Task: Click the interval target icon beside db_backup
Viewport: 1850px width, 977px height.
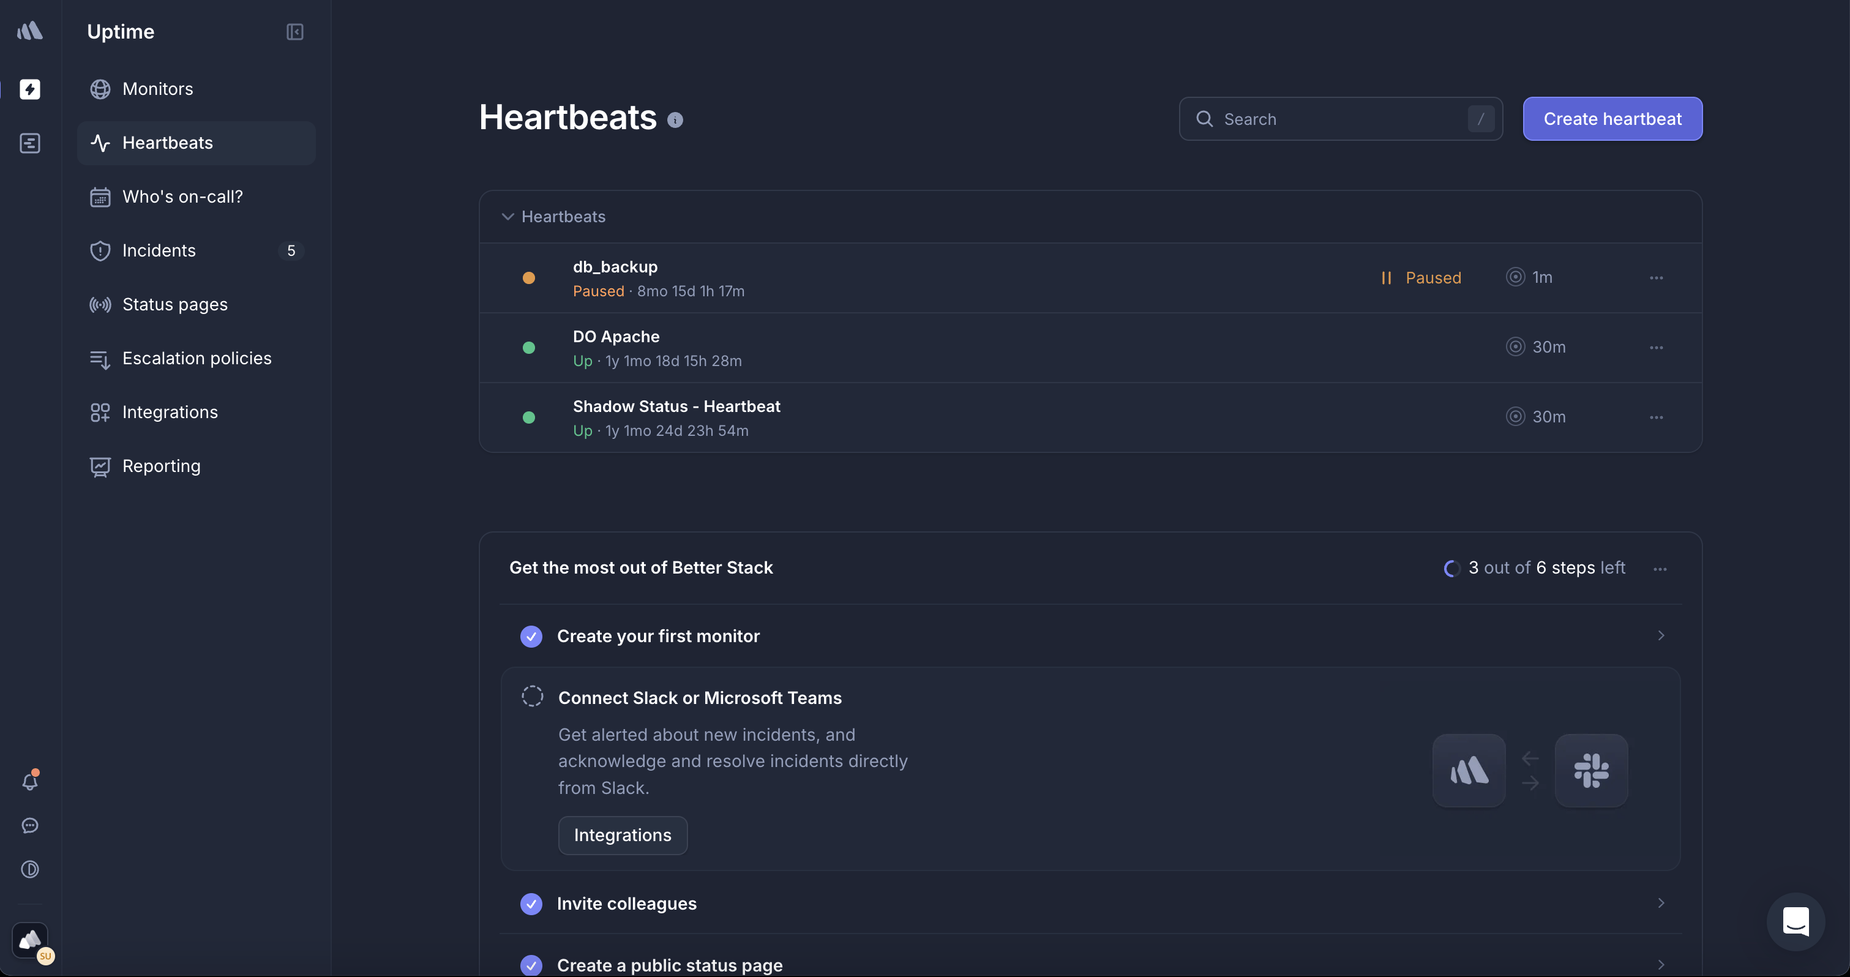Action: pos(1515,277)
